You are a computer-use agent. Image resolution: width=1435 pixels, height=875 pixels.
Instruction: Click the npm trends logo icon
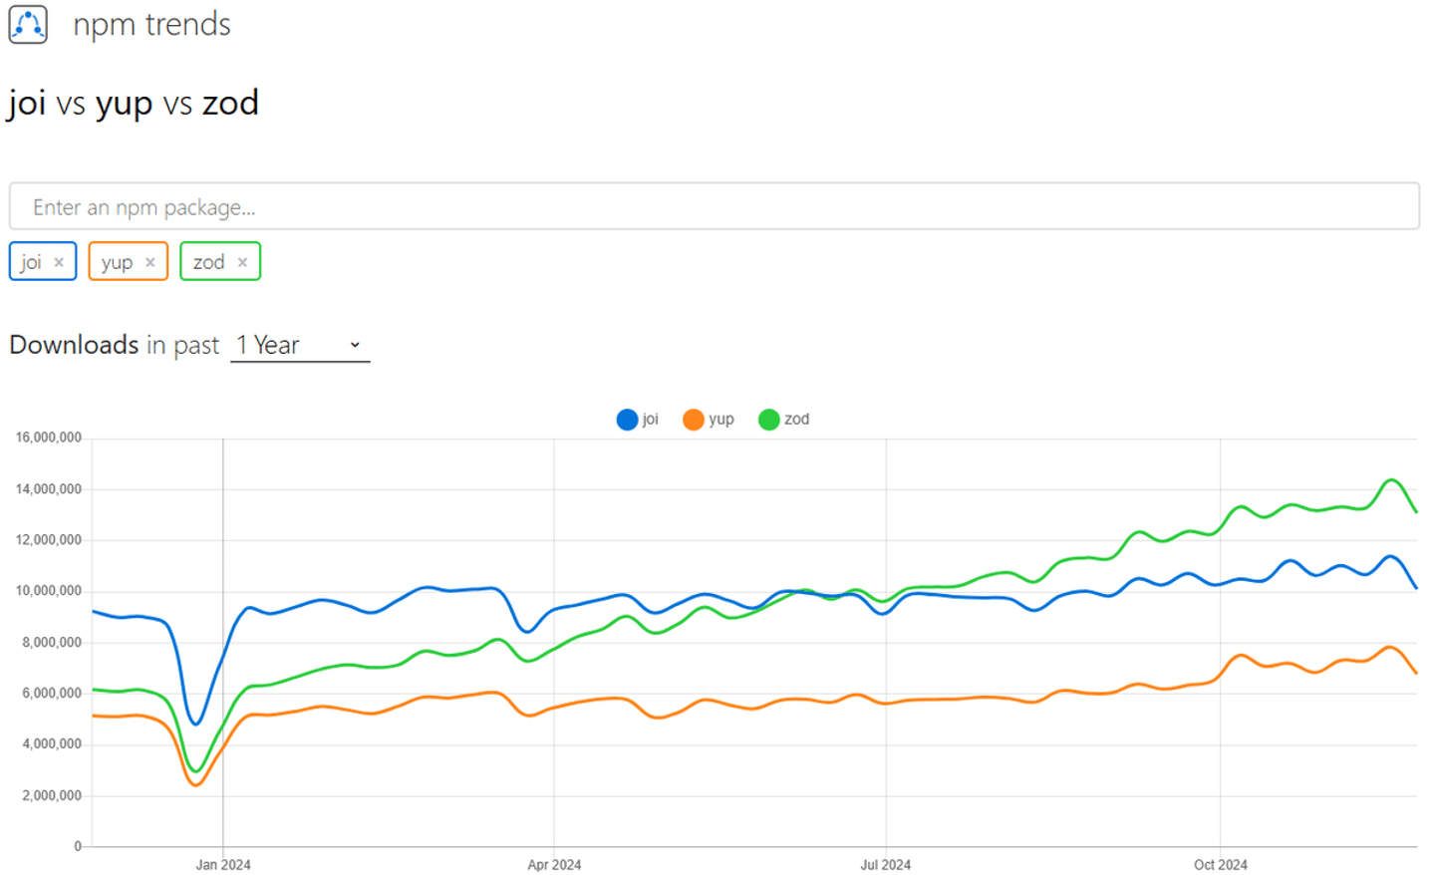tap(28, 24)
